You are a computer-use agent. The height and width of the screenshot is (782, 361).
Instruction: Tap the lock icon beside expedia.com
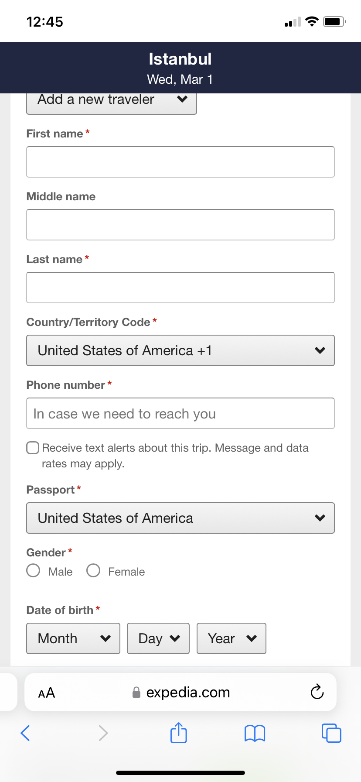point(136,693)
